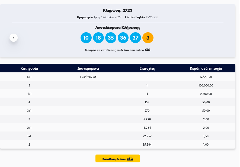
Task: Select the 85.384 successes cell
Action: pyautogui.click(x=147, y=144)
